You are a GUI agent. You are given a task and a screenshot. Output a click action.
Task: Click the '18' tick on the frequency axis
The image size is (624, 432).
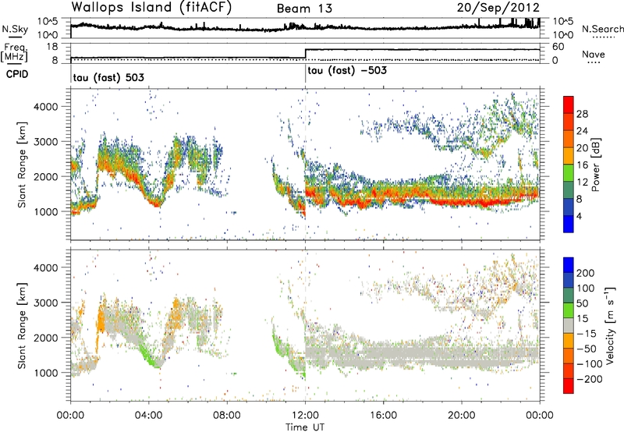coord(52,47)
